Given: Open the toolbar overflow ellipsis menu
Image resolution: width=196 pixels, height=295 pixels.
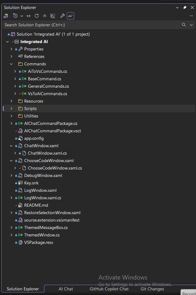Looking at the screenshot, I should pos(191,16).
